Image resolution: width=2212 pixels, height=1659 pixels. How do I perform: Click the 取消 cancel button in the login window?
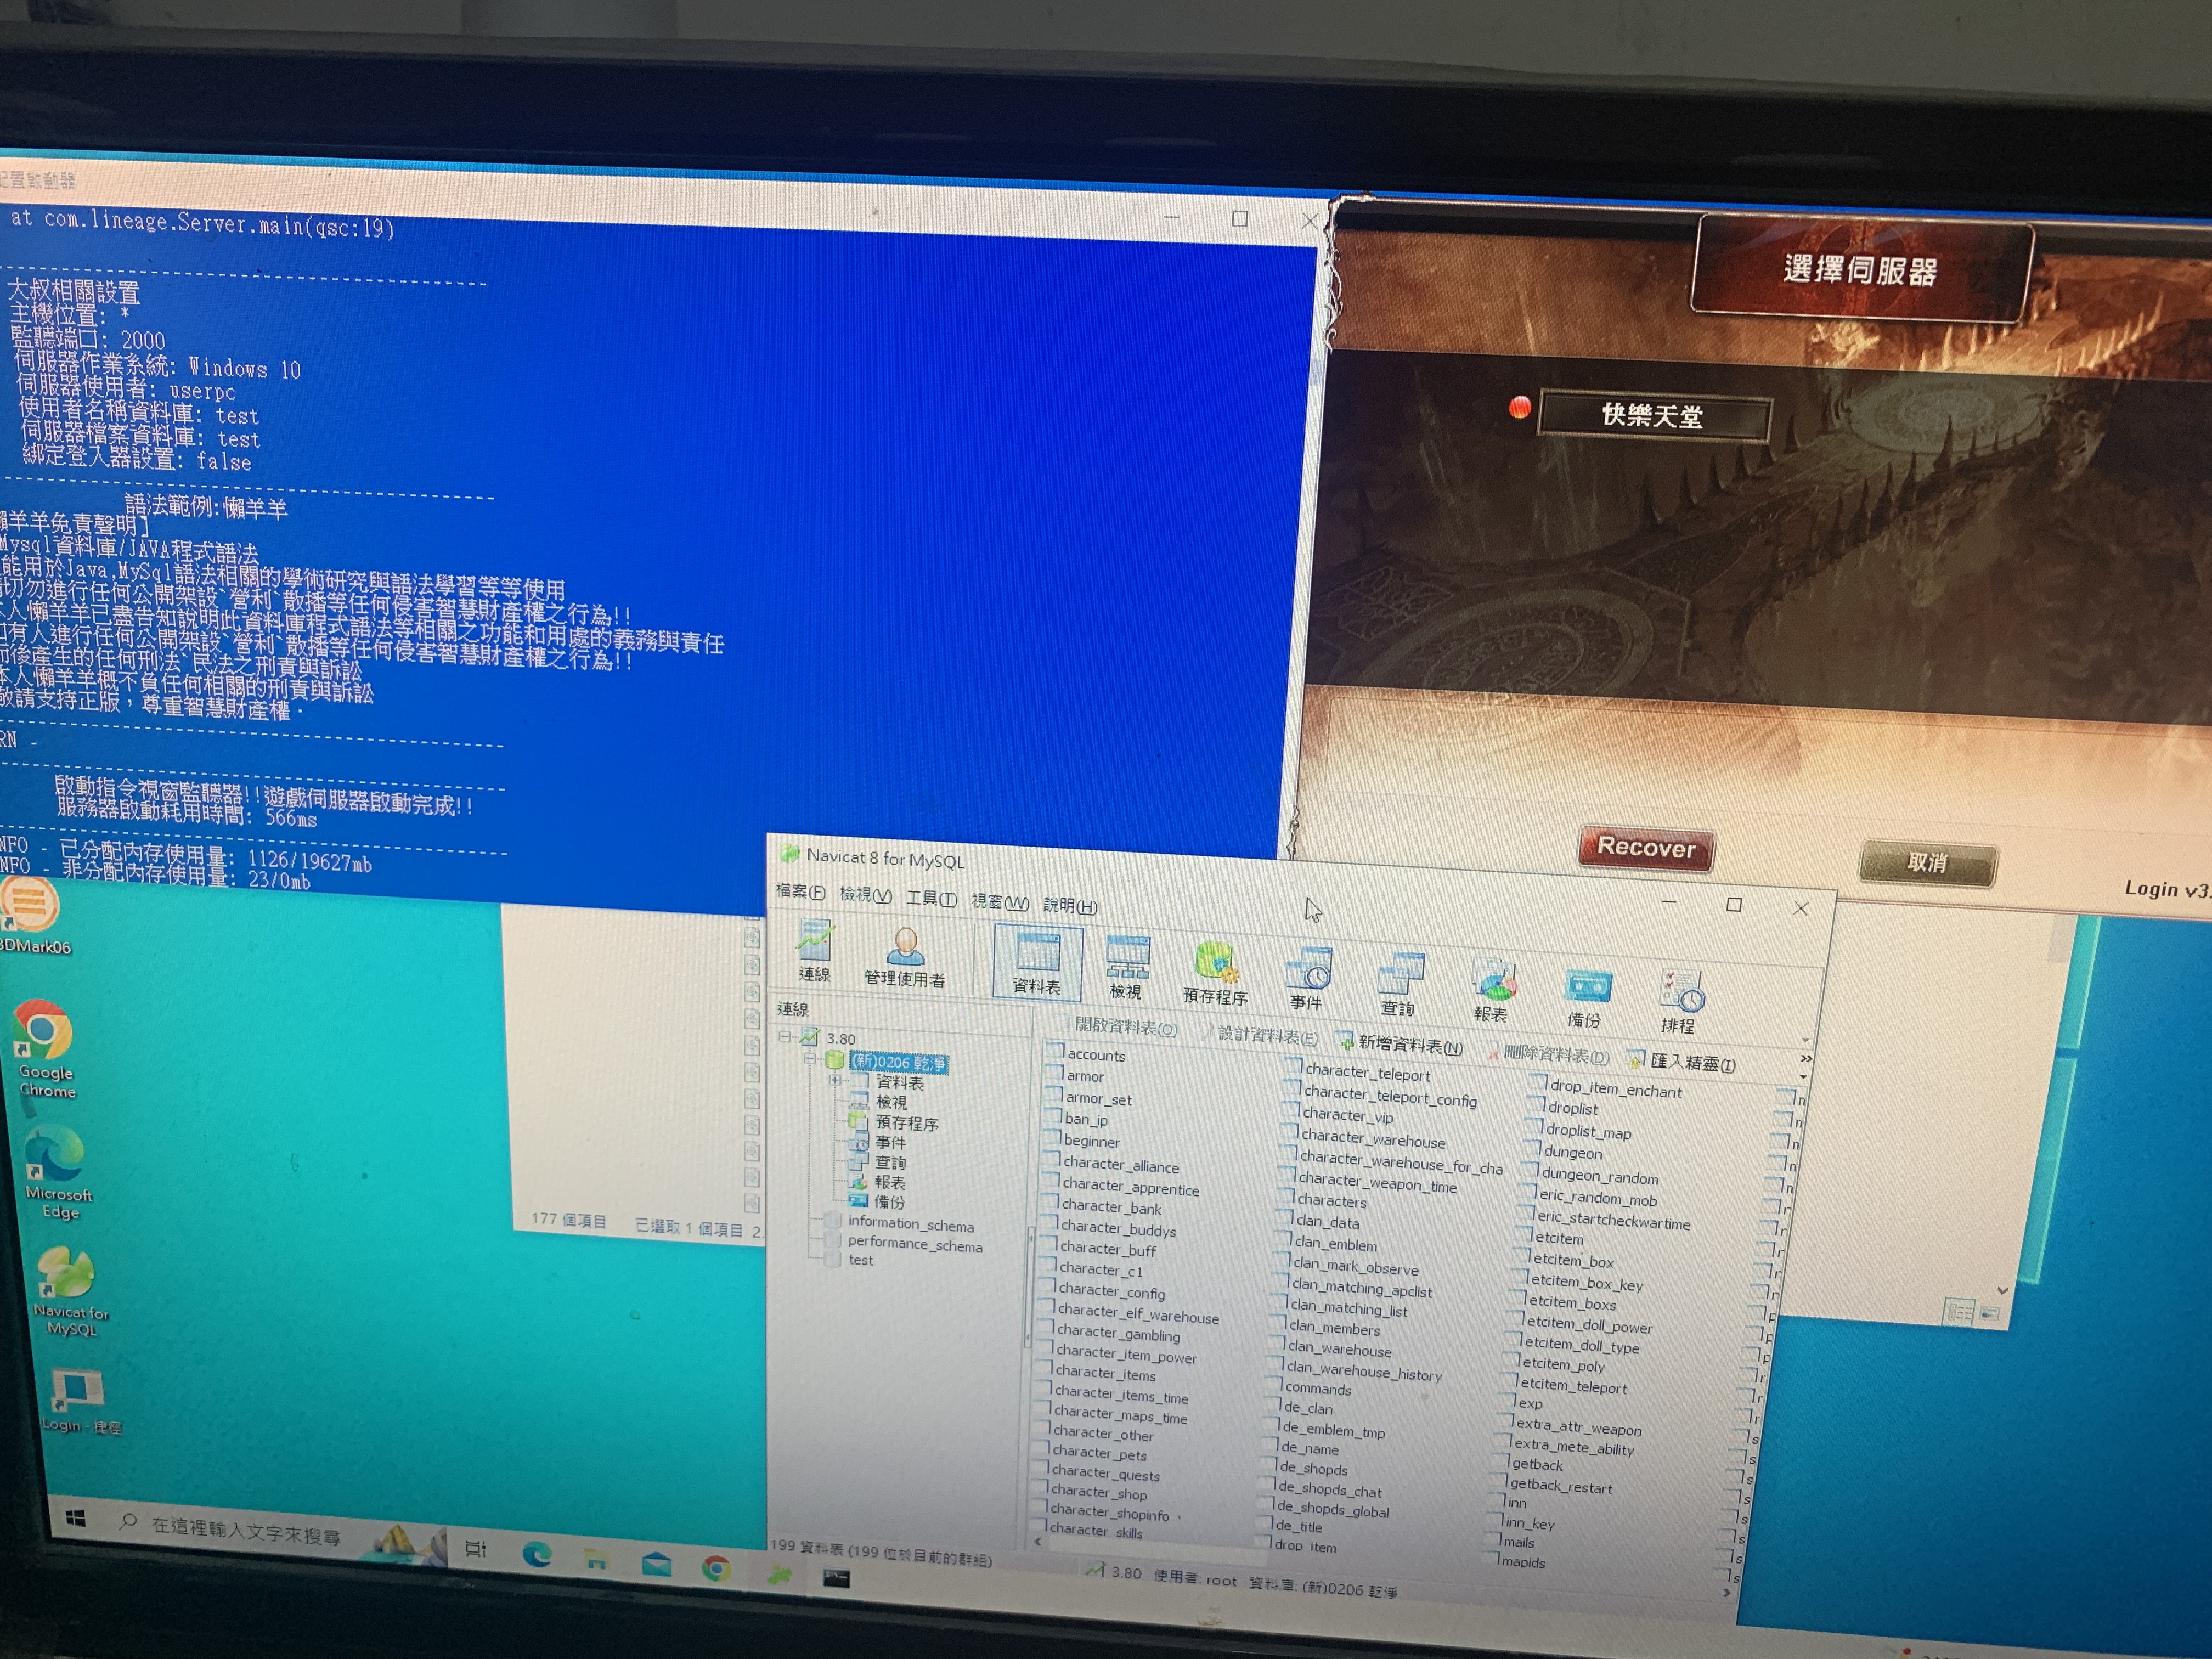click(1927, 863)
